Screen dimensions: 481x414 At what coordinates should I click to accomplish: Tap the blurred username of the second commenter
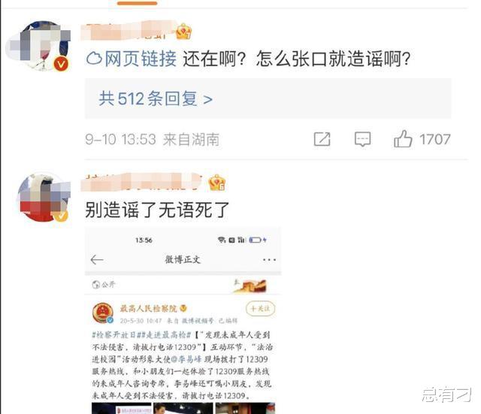(142, 182)
